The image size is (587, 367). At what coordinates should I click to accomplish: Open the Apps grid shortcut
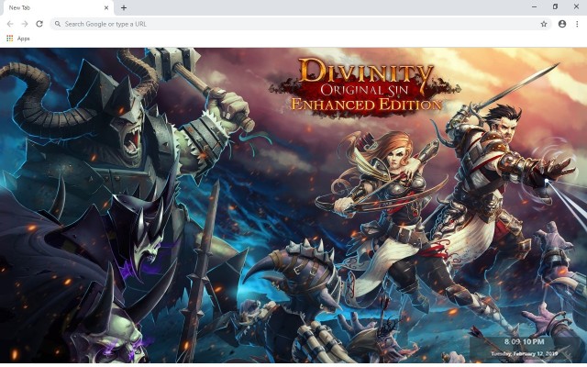(10, 39)
